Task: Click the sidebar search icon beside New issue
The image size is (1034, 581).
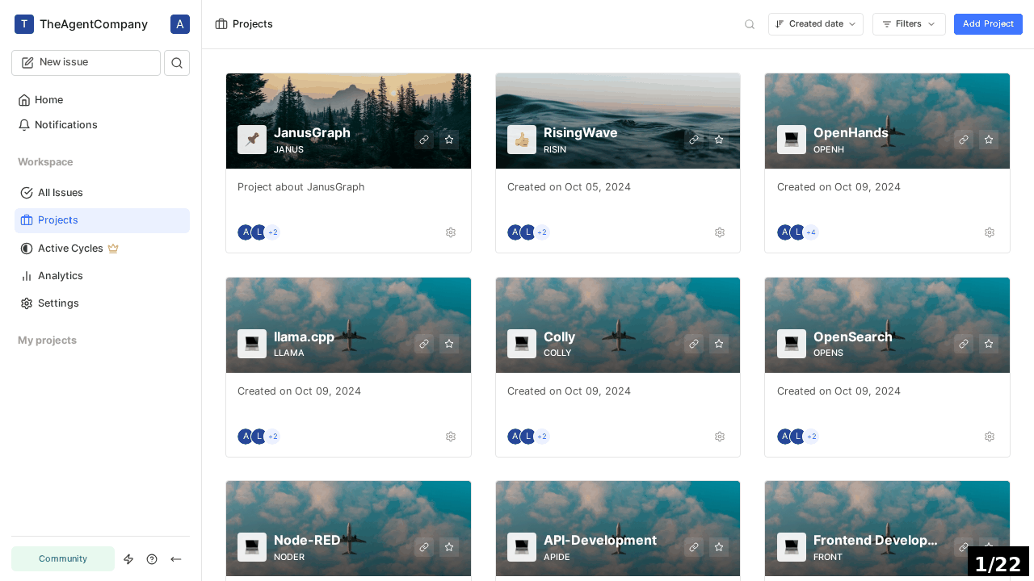Action: click(x=177, y=63)
